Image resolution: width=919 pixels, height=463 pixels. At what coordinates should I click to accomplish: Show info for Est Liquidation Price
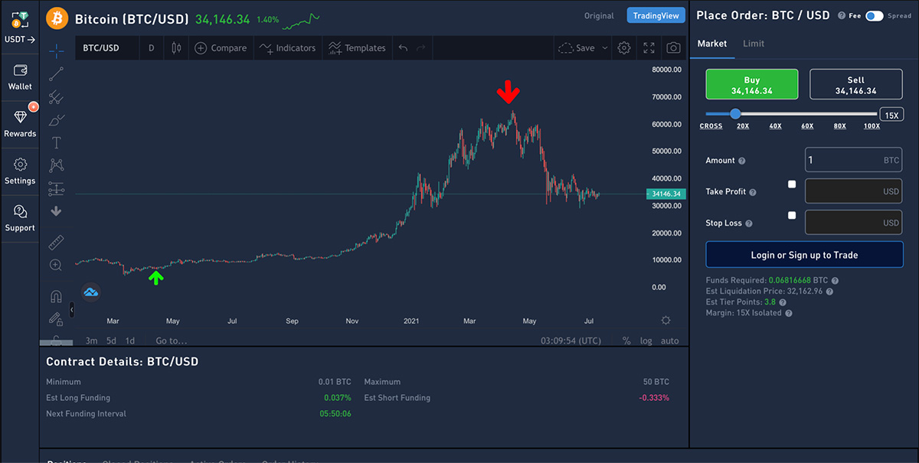(x=829, y=292)
